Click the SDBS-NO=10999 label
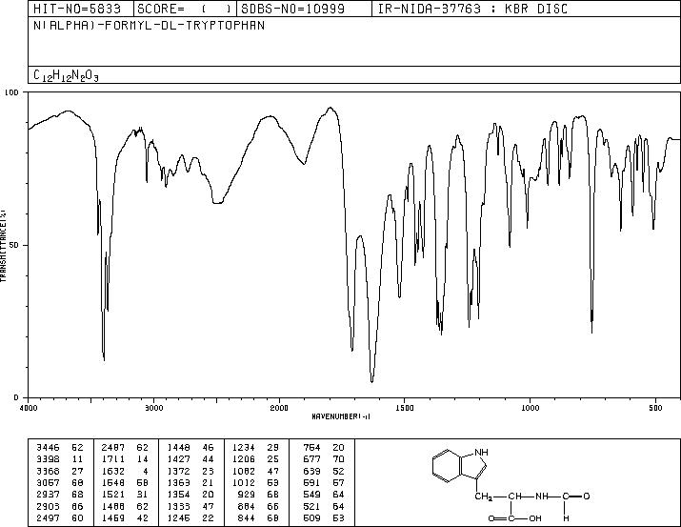This screenshot has width=681, height=527. [293, 9]
